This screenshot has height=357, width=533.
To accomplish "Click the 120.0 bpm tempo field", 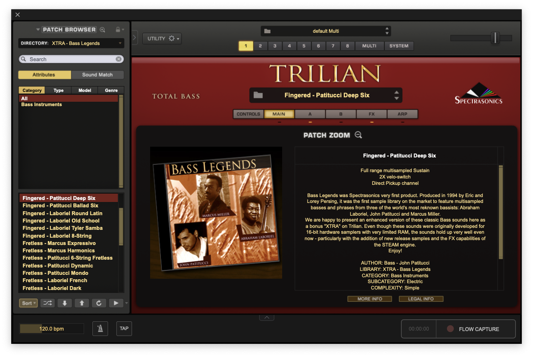I will click(51, 329).
